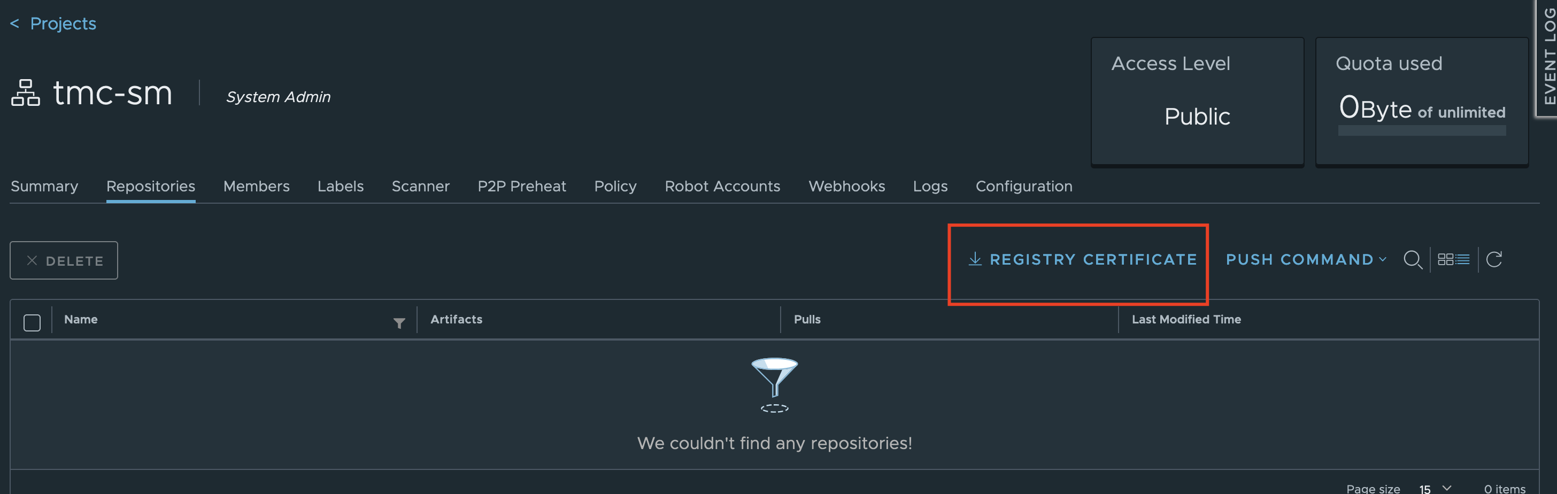The width and height of the screenshot is (1557, 494).
Task: Switch between card and list view
Action: tap(1454, 259)
